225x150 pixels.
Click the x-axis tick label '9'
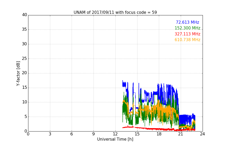point(93,134)
